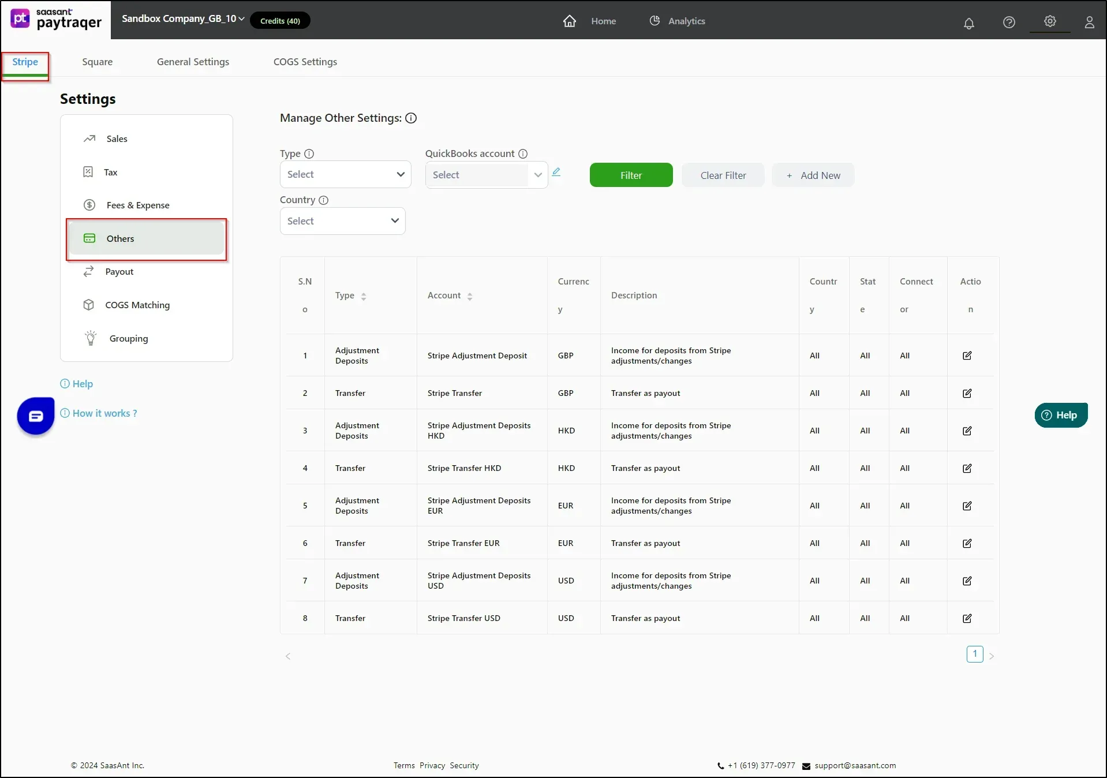Switch to the Stripe tab
The image size is (1107, 778).
click(25, 62)
